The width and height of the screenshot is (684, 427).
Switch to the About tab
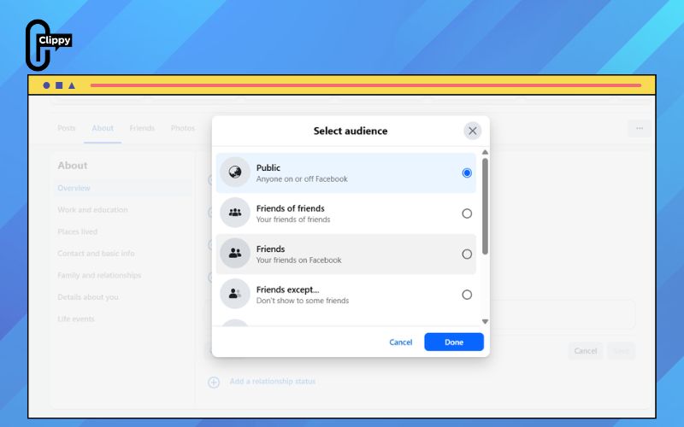point(103,128)
